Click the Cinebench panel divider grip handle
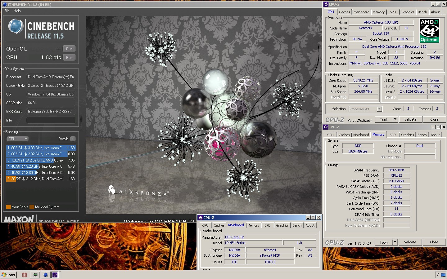The image size is (447, 279). click(82, 121)
